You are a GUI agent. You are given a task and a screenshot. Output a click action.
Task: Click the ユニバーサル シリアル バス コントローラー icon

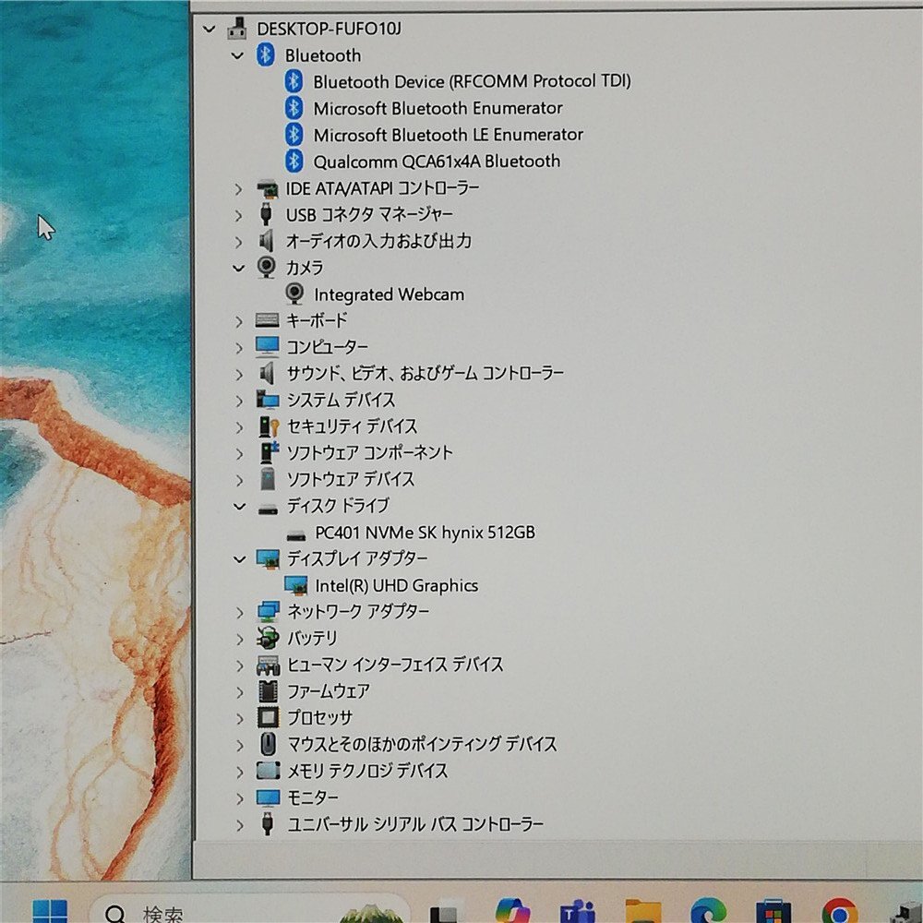(268, 823)
